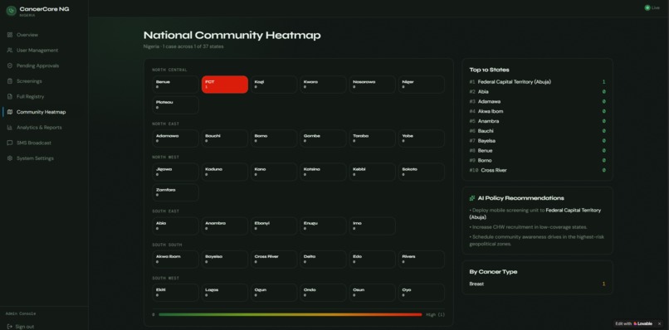Viewport: 669px width, 330px height.
Task: Select the Benue state tile
Action: click(x=175, y=85)
